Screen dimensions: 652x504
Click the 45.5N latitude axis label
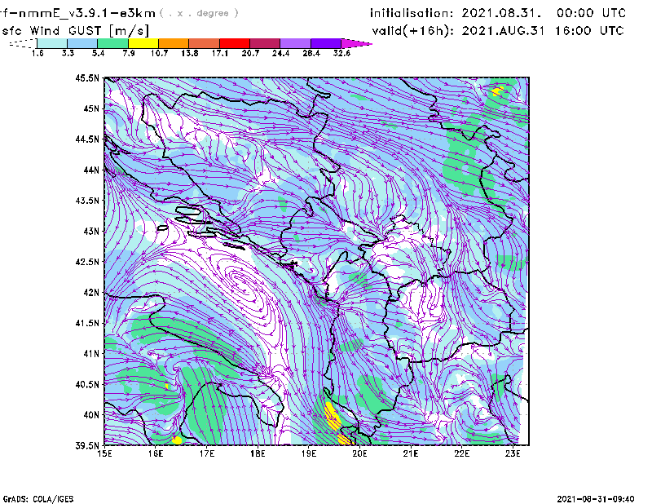point(87,77)
